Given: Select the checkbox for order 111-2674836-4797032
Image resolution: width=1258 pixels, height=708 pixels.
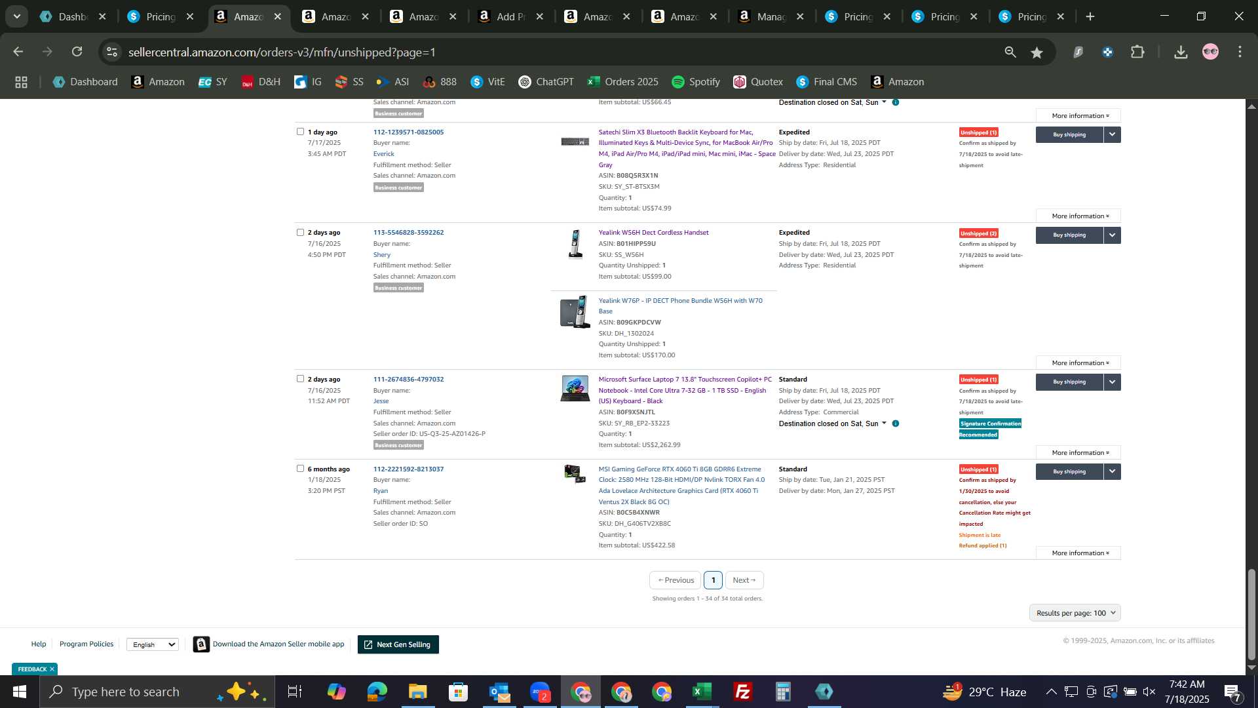Looking at the screenshot, I should [x=300, y=379].
